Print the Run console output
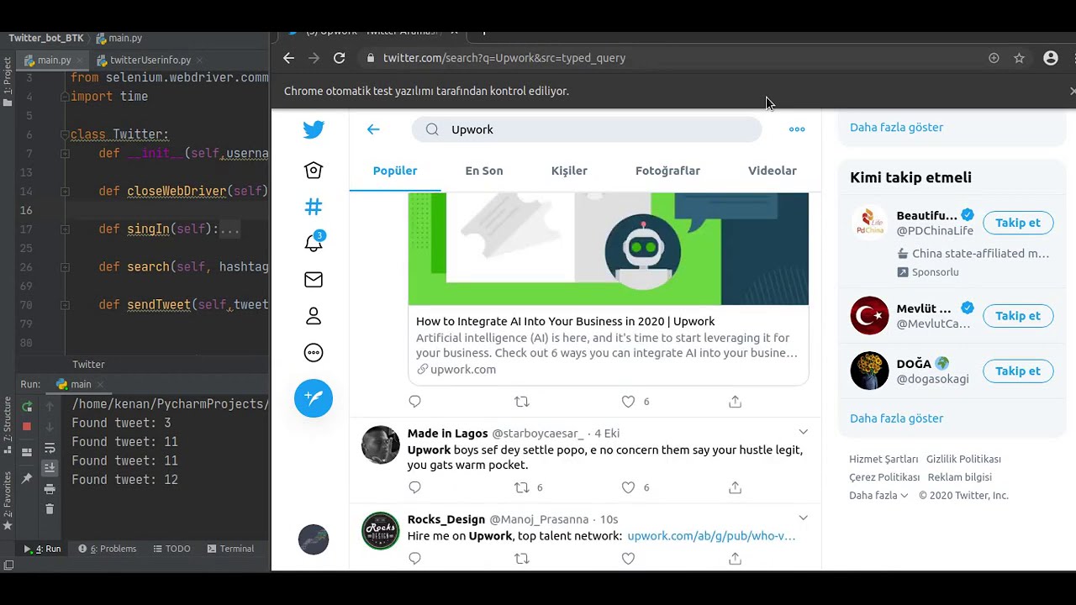The image size is (1076, 605). tap(50, 489)
